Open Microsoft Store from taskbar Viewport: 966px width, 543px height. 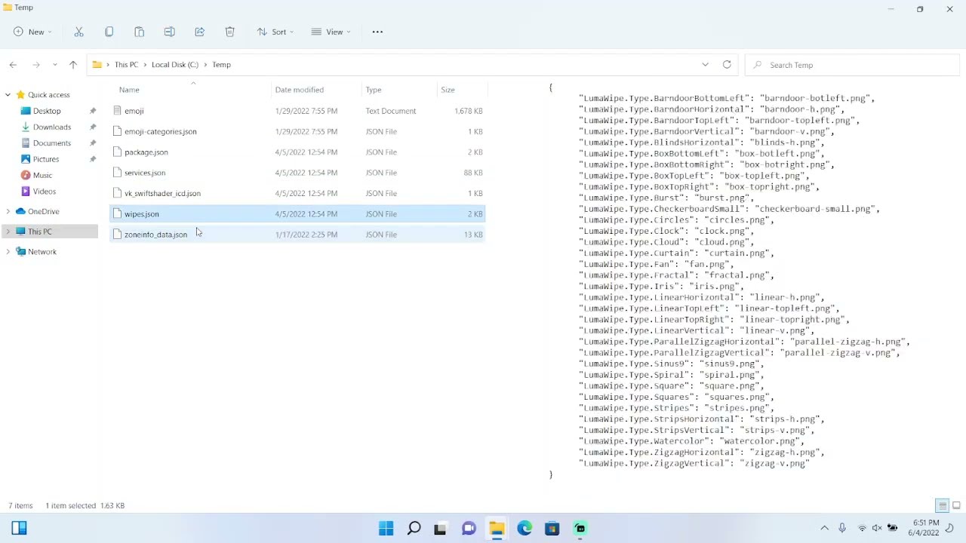click(x=552, y=529)
